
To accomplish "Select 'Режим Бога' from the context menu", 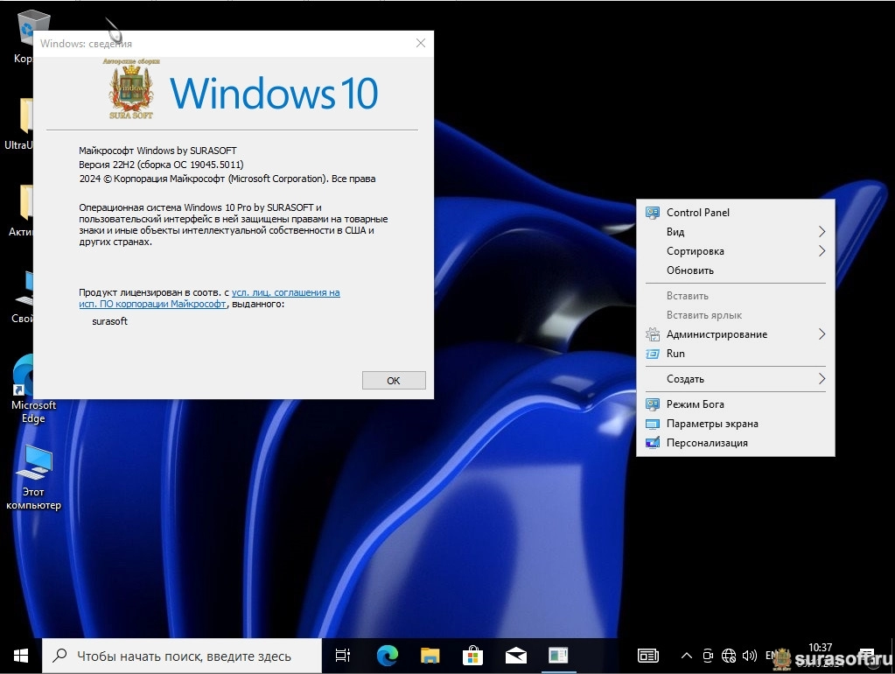I will click(695, 404).
